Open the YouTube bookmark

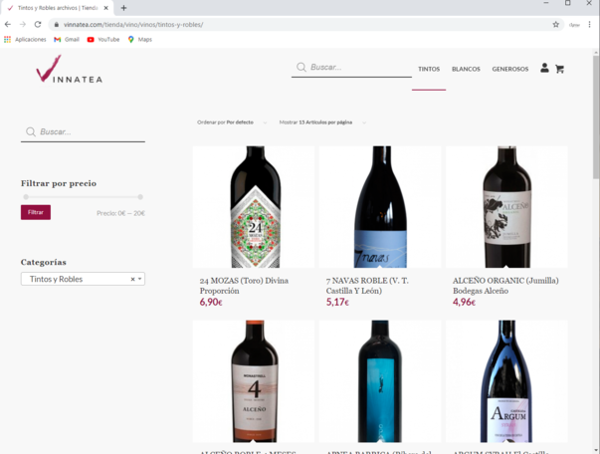point(103,40)
